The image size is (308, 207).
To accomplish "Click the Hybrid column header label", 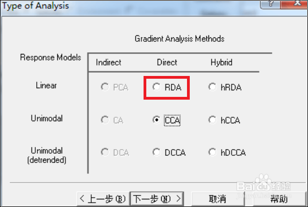I will pyautogui.click(x=221, y=63).
